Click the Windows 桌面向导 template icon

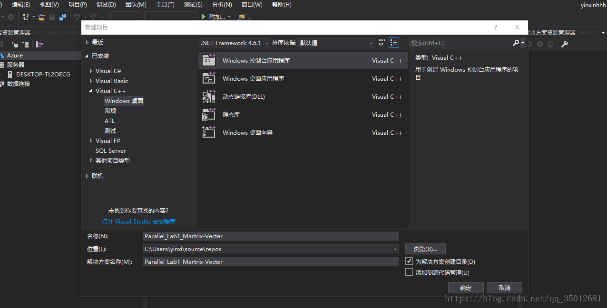pos(209,132)
